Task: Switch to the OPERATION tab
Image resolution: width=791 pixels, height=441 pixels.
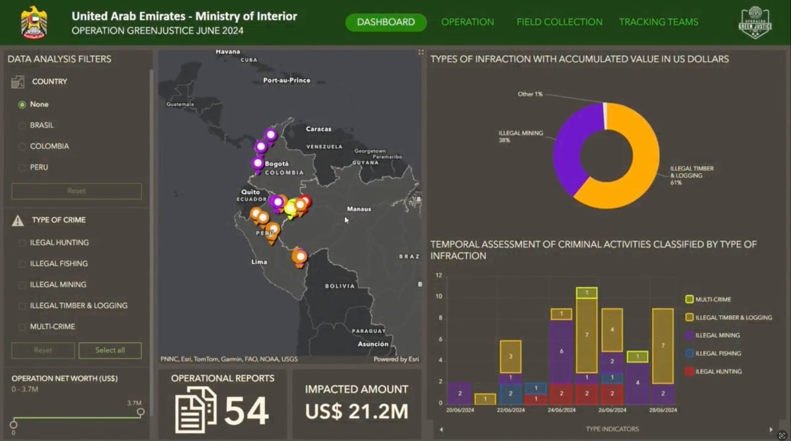Action: [x=467, y=22]
